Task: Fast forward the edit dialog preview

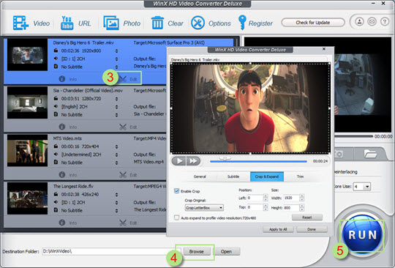Action: (193, 161)
